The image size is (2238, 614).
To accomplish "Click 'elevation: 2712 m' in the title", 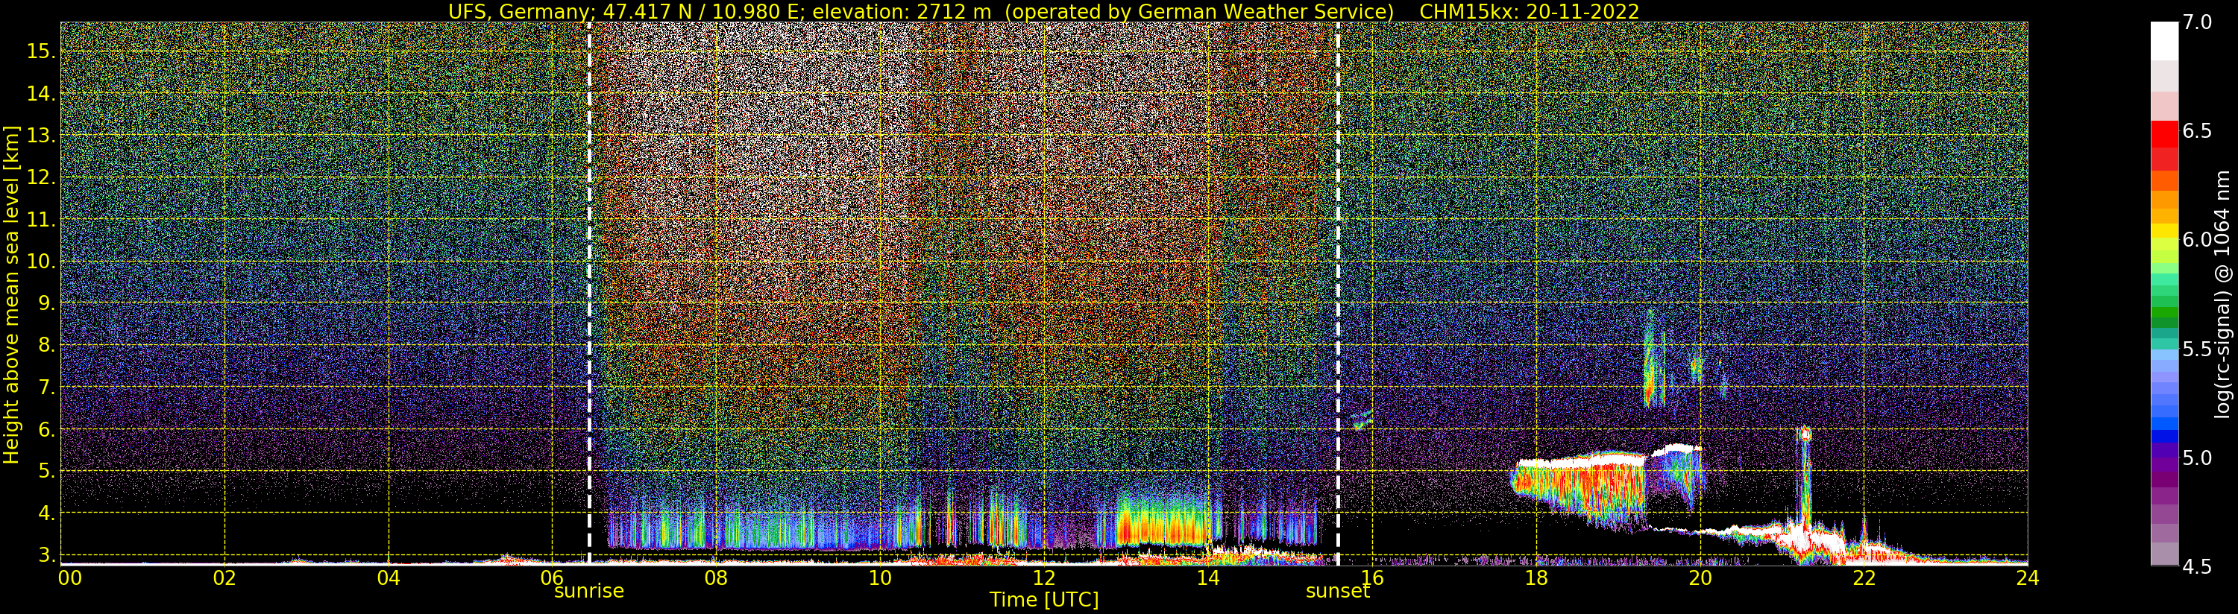I will tap(902, 11).
